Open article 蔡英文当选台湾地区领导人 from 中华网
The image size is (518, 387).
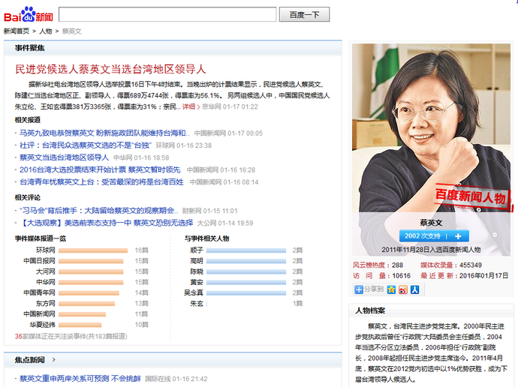(64, 157)
